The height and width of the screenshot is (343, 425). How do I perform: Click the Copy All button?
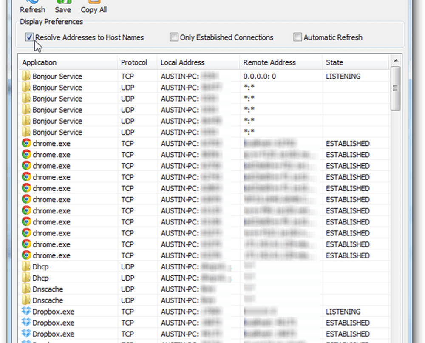94,7
